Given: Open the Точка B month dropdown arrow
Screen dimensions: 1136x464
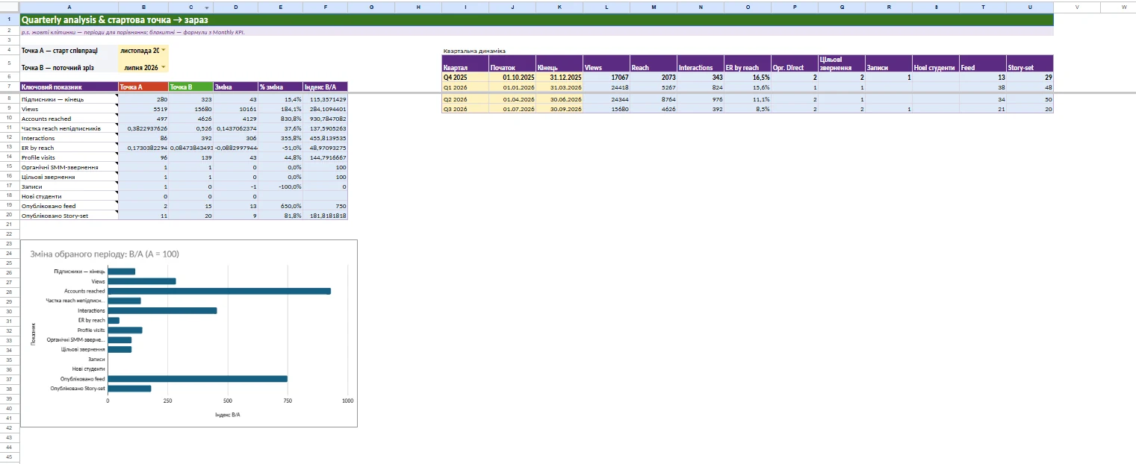Looking at the screenshot, I should [x=164, y=67].
